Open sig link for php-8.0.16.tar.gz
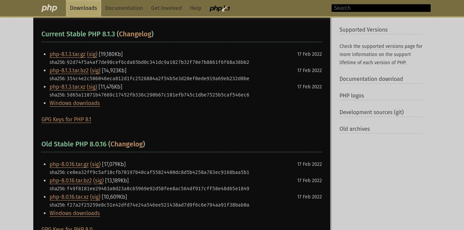Image resolution: width=464 pixels, height=230 pixels. coord(95,164)
